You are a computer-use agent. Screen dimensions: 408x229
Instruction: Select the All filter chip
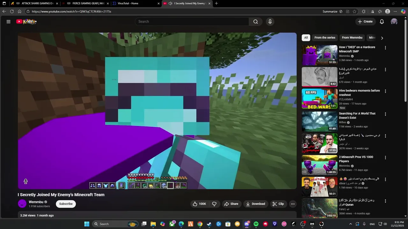coord(306,38)
